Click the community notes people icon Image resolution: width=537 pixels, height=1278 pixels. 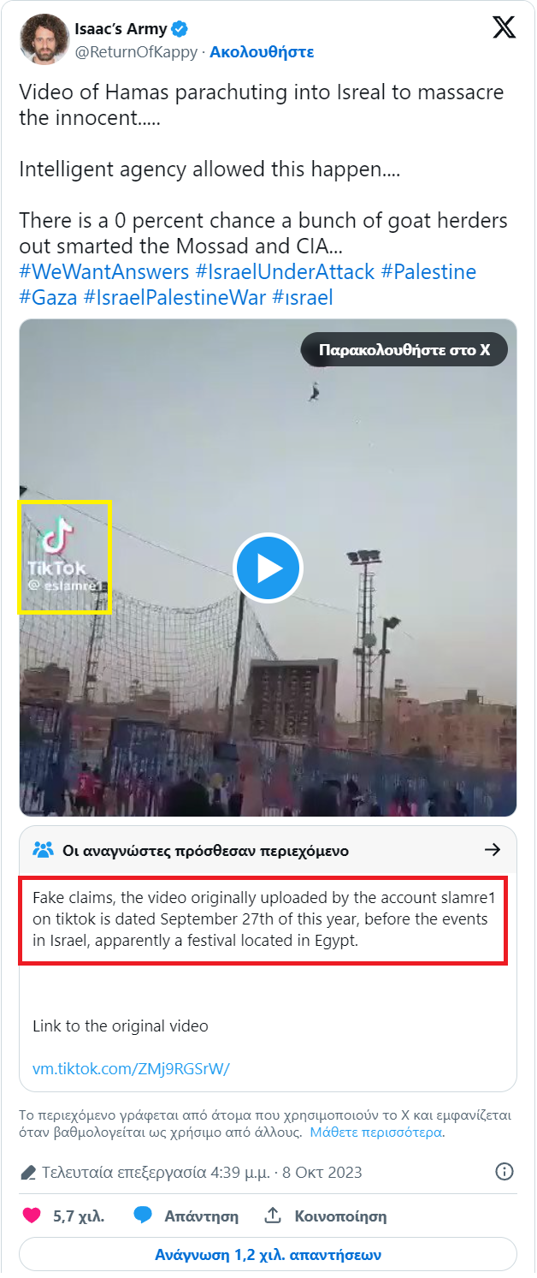point(43,850)
